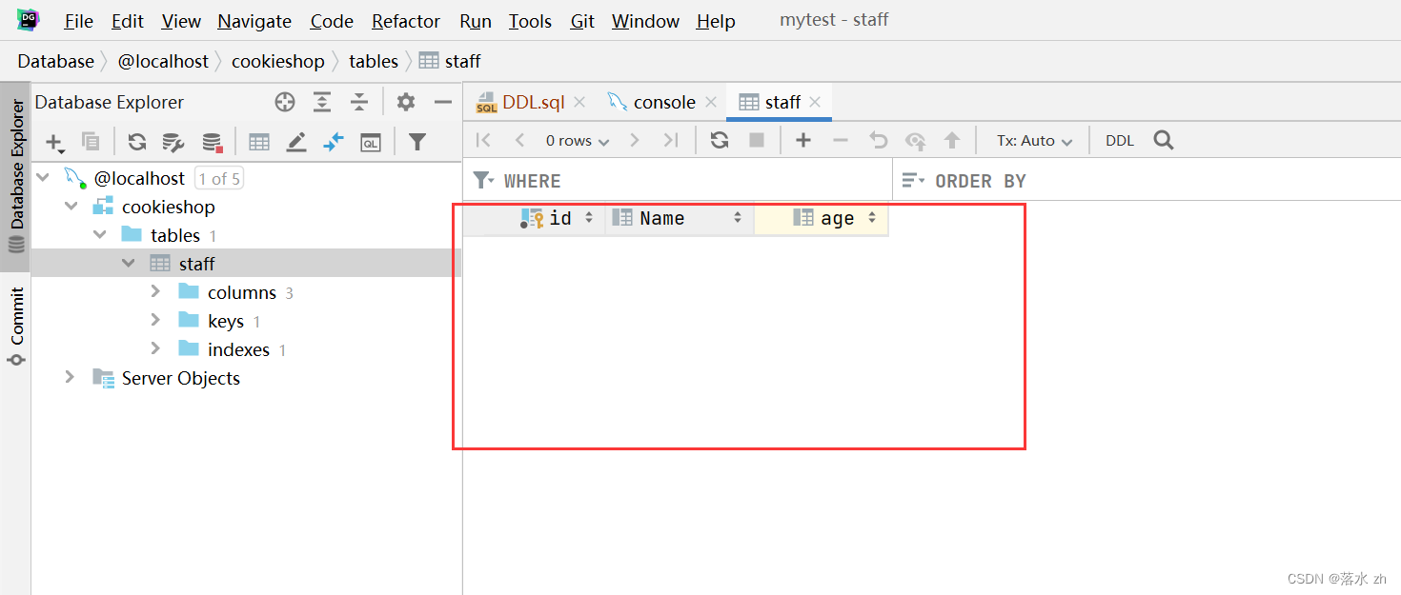Screen dimensions: 1401x595
Task: Go to last page of rows
Action: pyautogui.click(x=671, y=140)
